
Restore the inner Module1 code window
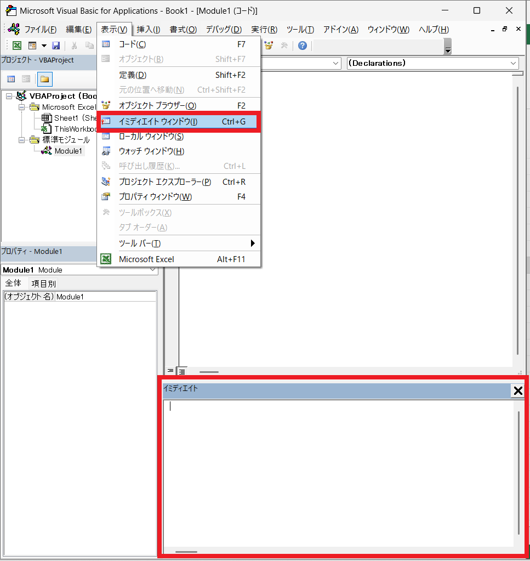tap(505, 29)
